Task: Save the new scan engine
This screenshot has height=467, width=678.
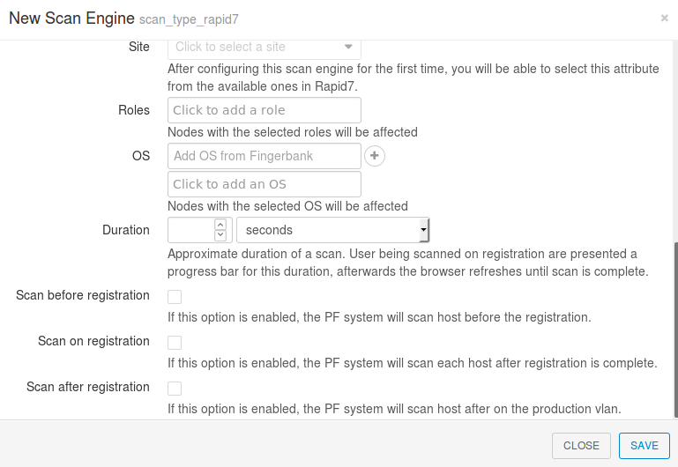Action: click(644, 445)
